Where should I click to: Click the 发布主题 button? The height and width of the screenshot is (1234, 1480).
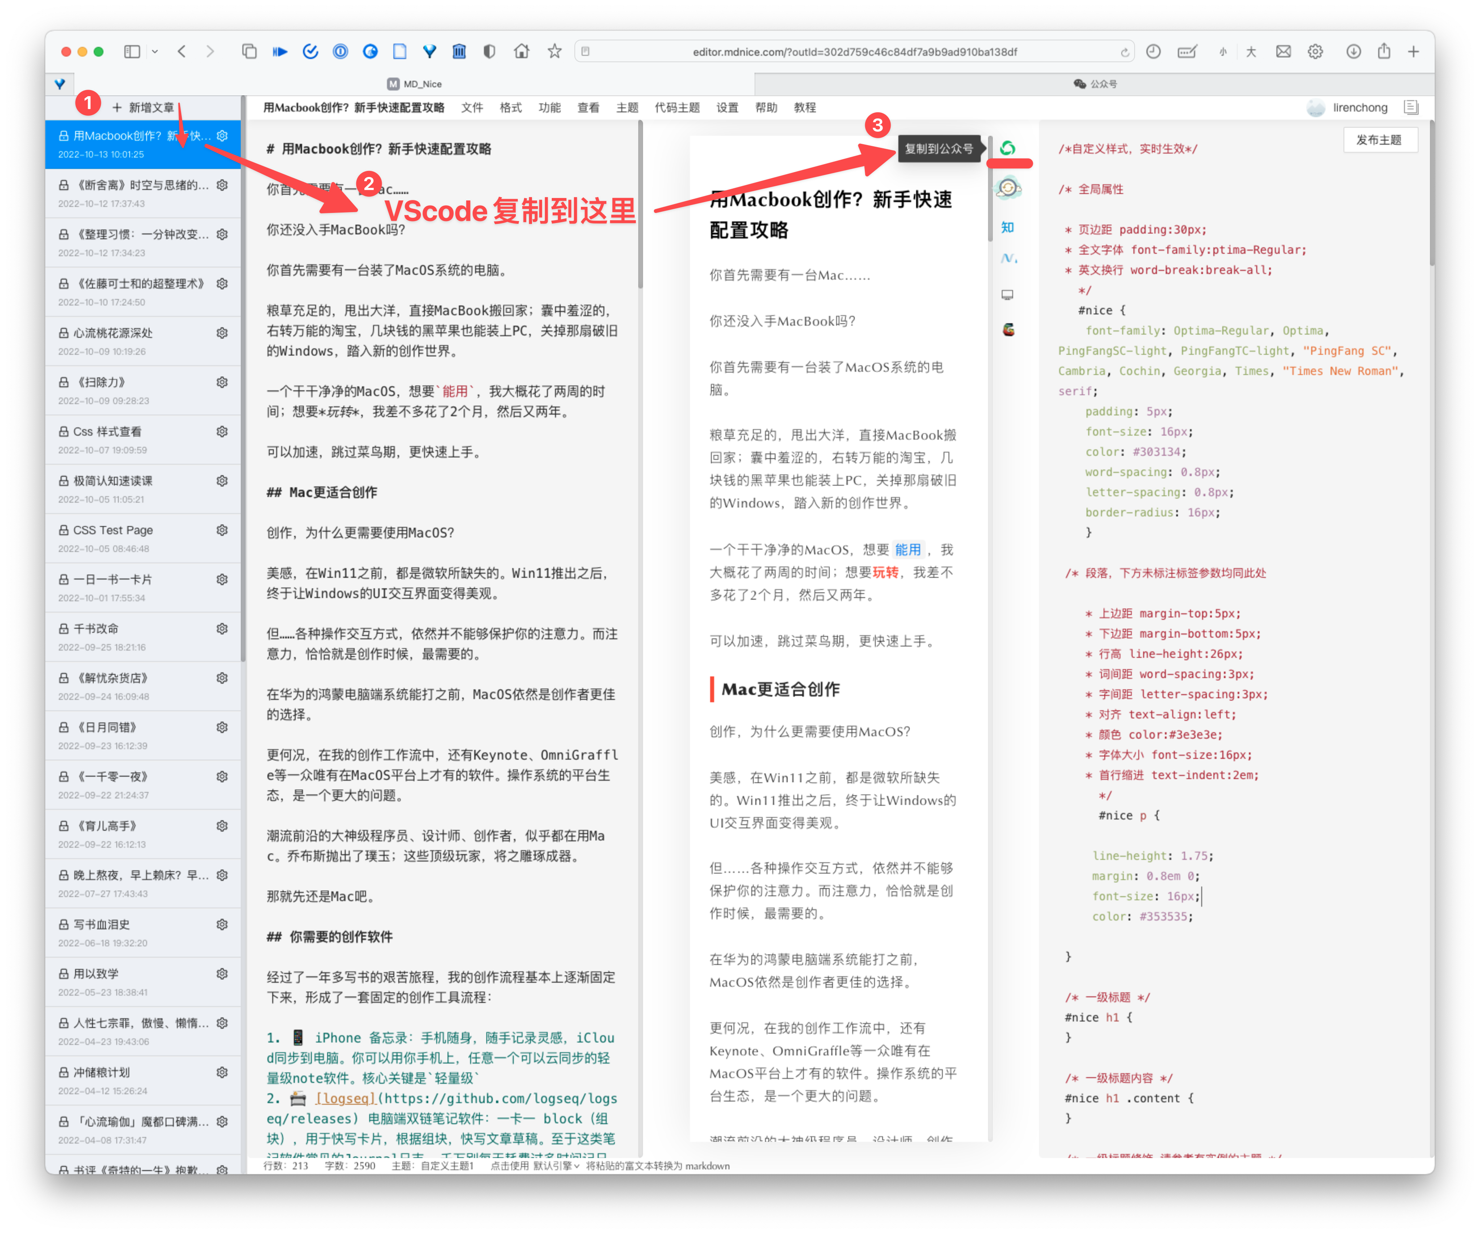point(1379,140)
